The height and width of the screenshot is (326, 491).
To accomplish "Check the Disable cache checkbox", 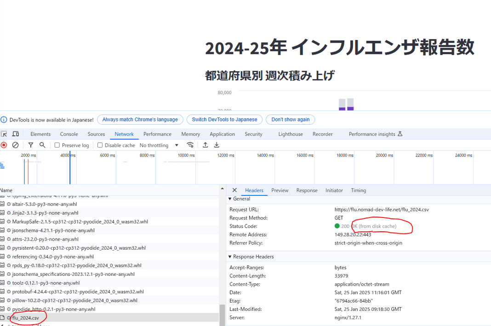I will [x=100, y=145].
